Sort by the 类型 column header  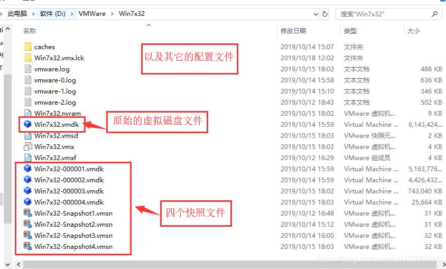point(350,31)
